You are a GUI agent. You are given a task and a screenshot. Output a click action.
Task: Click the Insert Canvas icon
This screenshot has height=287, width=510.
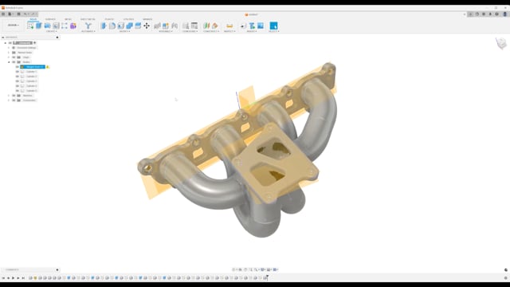click(261, 26)
